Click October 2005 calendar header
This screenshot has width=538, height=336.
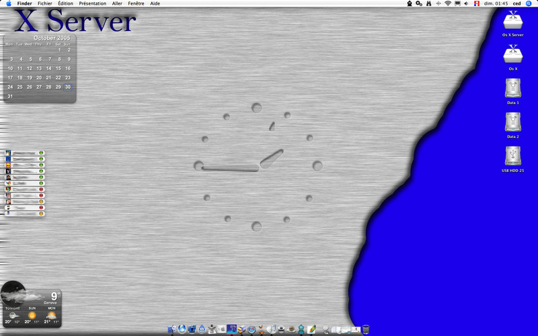pyautogui.click(x=52, y=38)
